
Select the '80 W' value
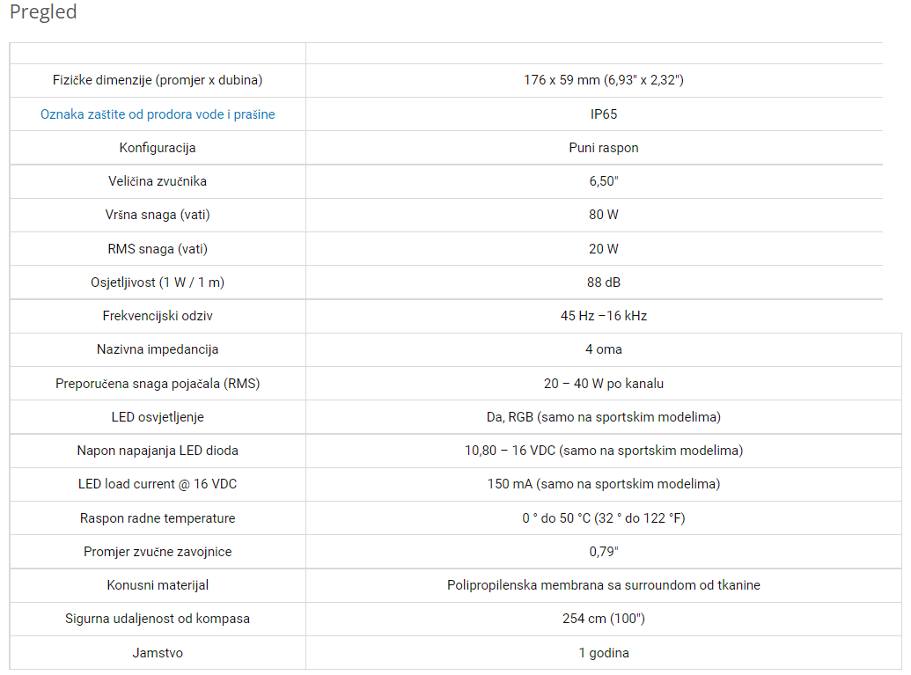[x=604, y=215]
